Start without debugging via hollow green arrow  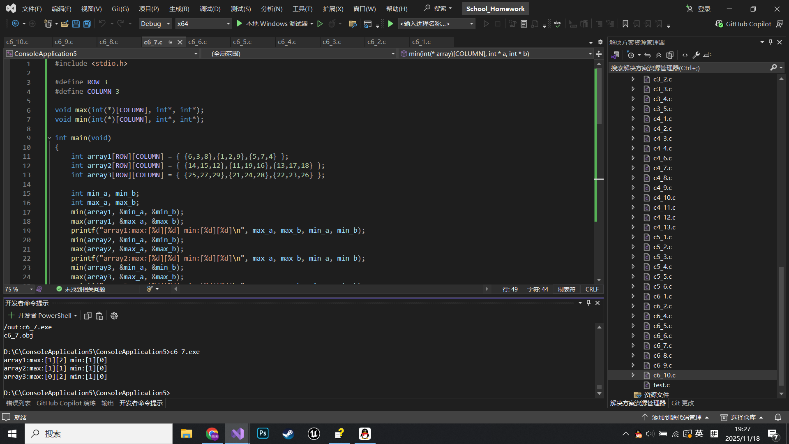point(320,24)
